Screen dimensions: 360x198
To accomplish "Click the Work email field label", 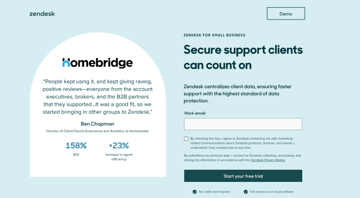I will [x=195, y=113].
